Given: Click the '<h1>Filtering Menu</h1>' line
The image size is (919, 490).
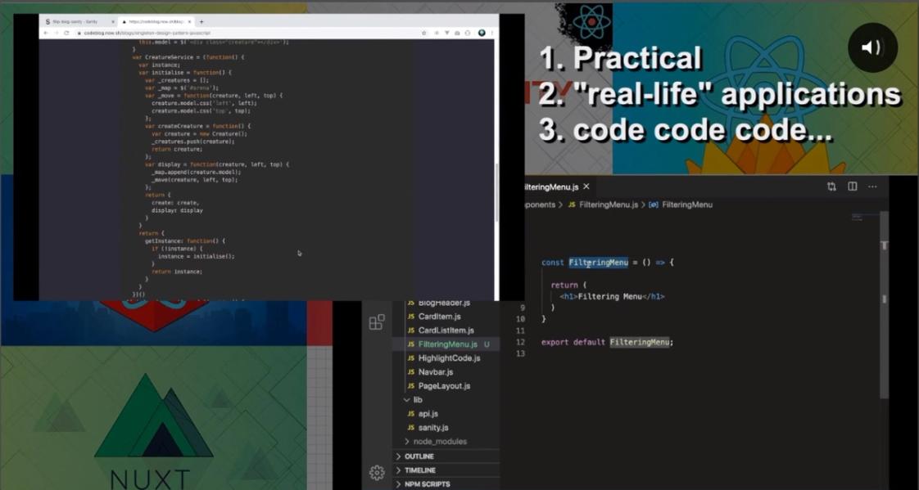Looking at the screenshot, I should (x=612, y=296).
